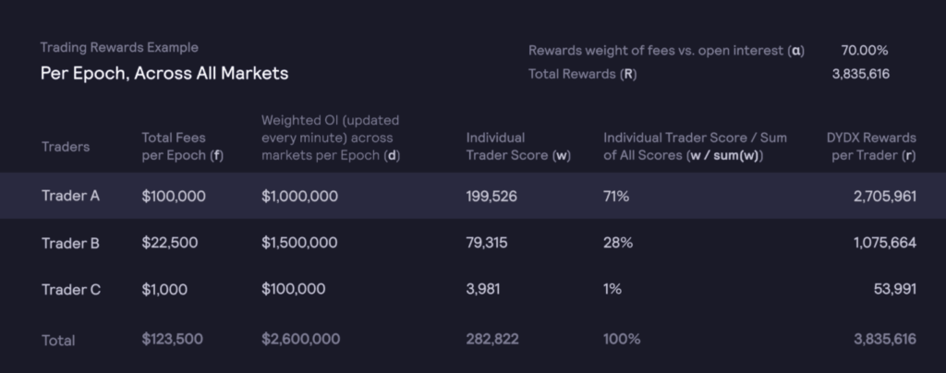This screenshot has height=373, width=946.
Task: Click the Individual Trader Score header
Action: [x=518, y=147]
